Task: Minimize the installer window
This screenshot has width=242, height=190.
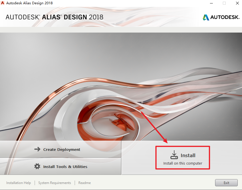Action: pyautogui.click(x=211, y=3)
